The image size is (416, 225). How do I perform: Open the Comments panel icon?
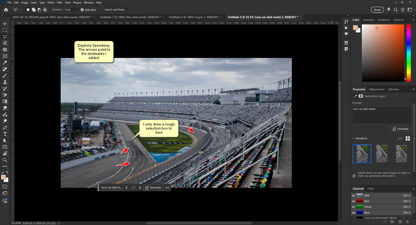(x=346, y=34)
